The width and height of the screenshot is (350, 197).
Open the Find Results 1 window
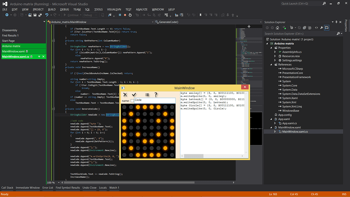click(10, 36)
